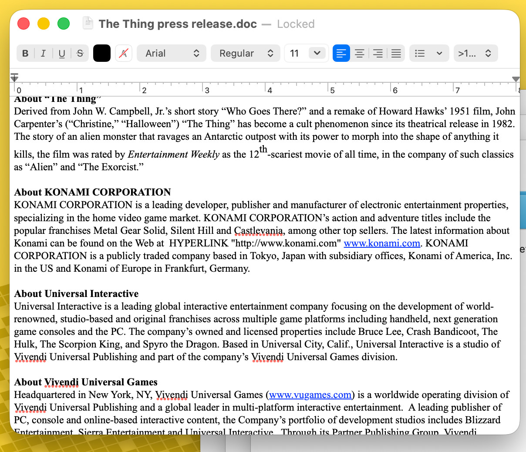
Task: Click the italic text Entertainment Weekly
Action: click(174, 155)
